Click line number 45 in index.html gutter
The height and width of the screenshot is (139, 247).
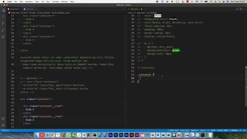tap(12, 99)
